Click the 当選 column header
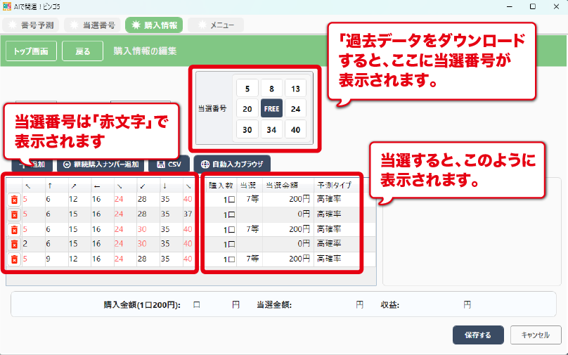This screenshot has width=568, height=355. 250,185
